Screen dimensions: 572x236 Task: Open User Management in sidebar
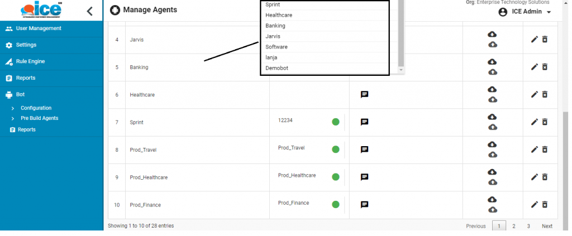[39, 28]
